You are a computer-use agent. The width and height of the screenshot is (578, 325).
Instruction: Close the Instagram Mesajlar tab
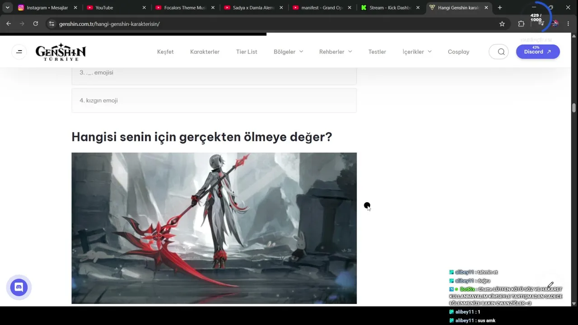[x=75, y=8]
